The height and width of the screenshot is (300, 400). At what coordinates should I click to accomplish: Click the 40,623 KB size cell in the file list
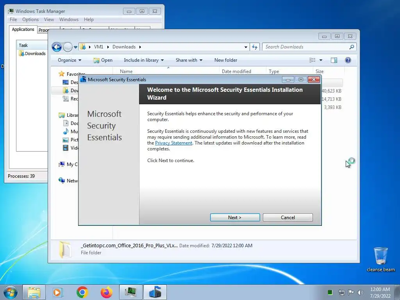click(331, 91)
